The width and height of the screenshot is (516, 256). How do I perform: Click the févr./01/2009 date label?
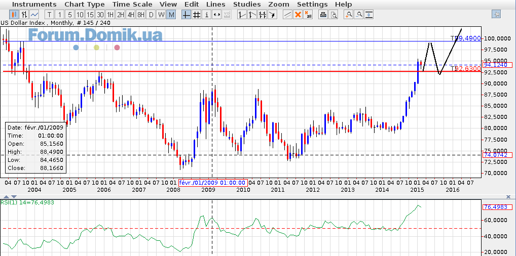(212, 183)
